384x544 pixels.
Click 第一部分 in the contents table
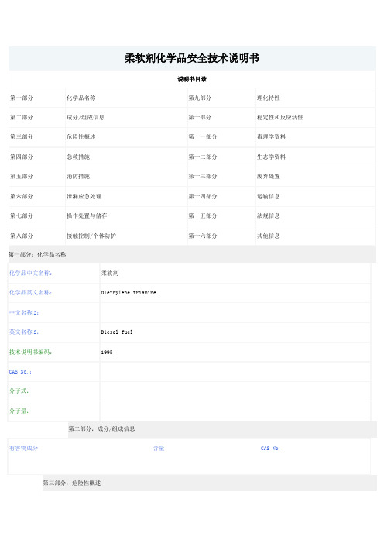(22, 98)
